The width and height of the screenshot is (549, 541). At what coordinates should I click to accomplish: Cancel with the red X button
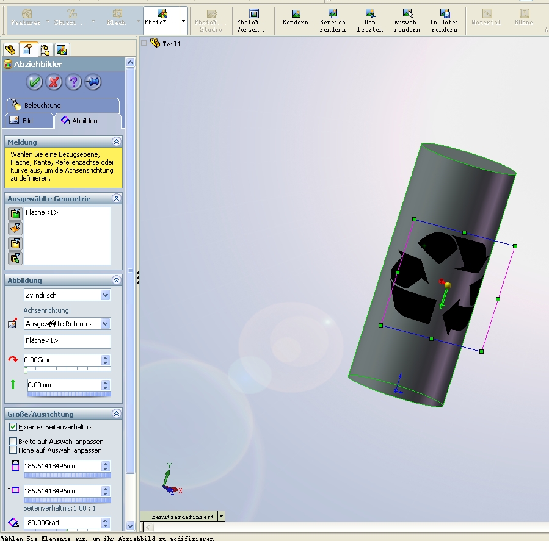[x=54, y=82]
